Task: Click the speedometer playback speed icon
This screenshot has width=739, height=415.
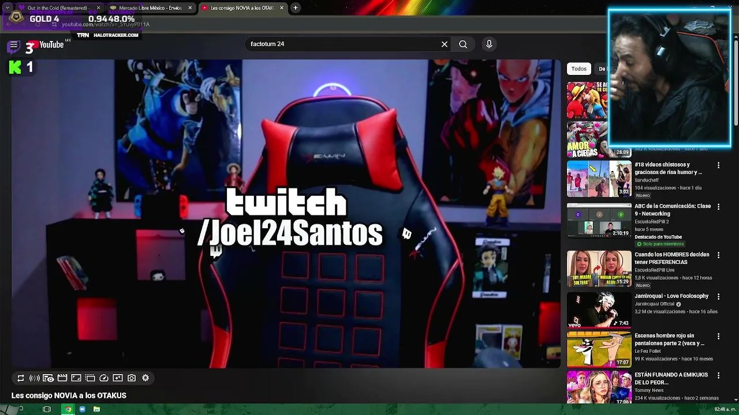Action: (104, 378)
